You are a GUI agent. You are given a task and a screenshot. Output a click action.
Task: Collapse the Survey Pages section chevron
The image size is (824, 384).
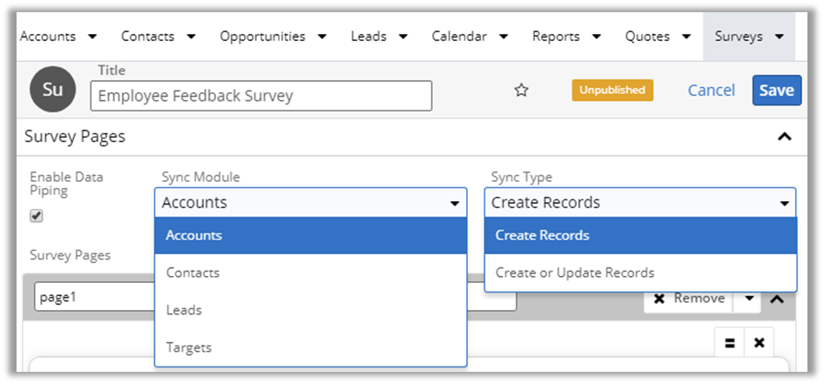[x=784, y=137]
